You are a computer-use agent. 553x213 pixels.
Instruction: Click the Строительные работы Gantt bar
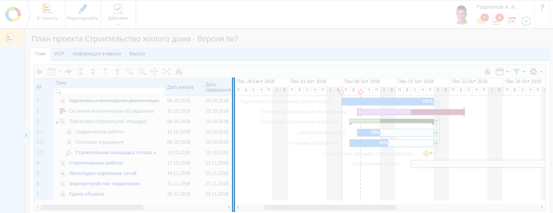478,164
